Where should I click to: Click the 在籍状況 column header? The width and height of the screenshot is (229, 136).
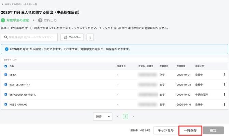click(x=164, y=66)
